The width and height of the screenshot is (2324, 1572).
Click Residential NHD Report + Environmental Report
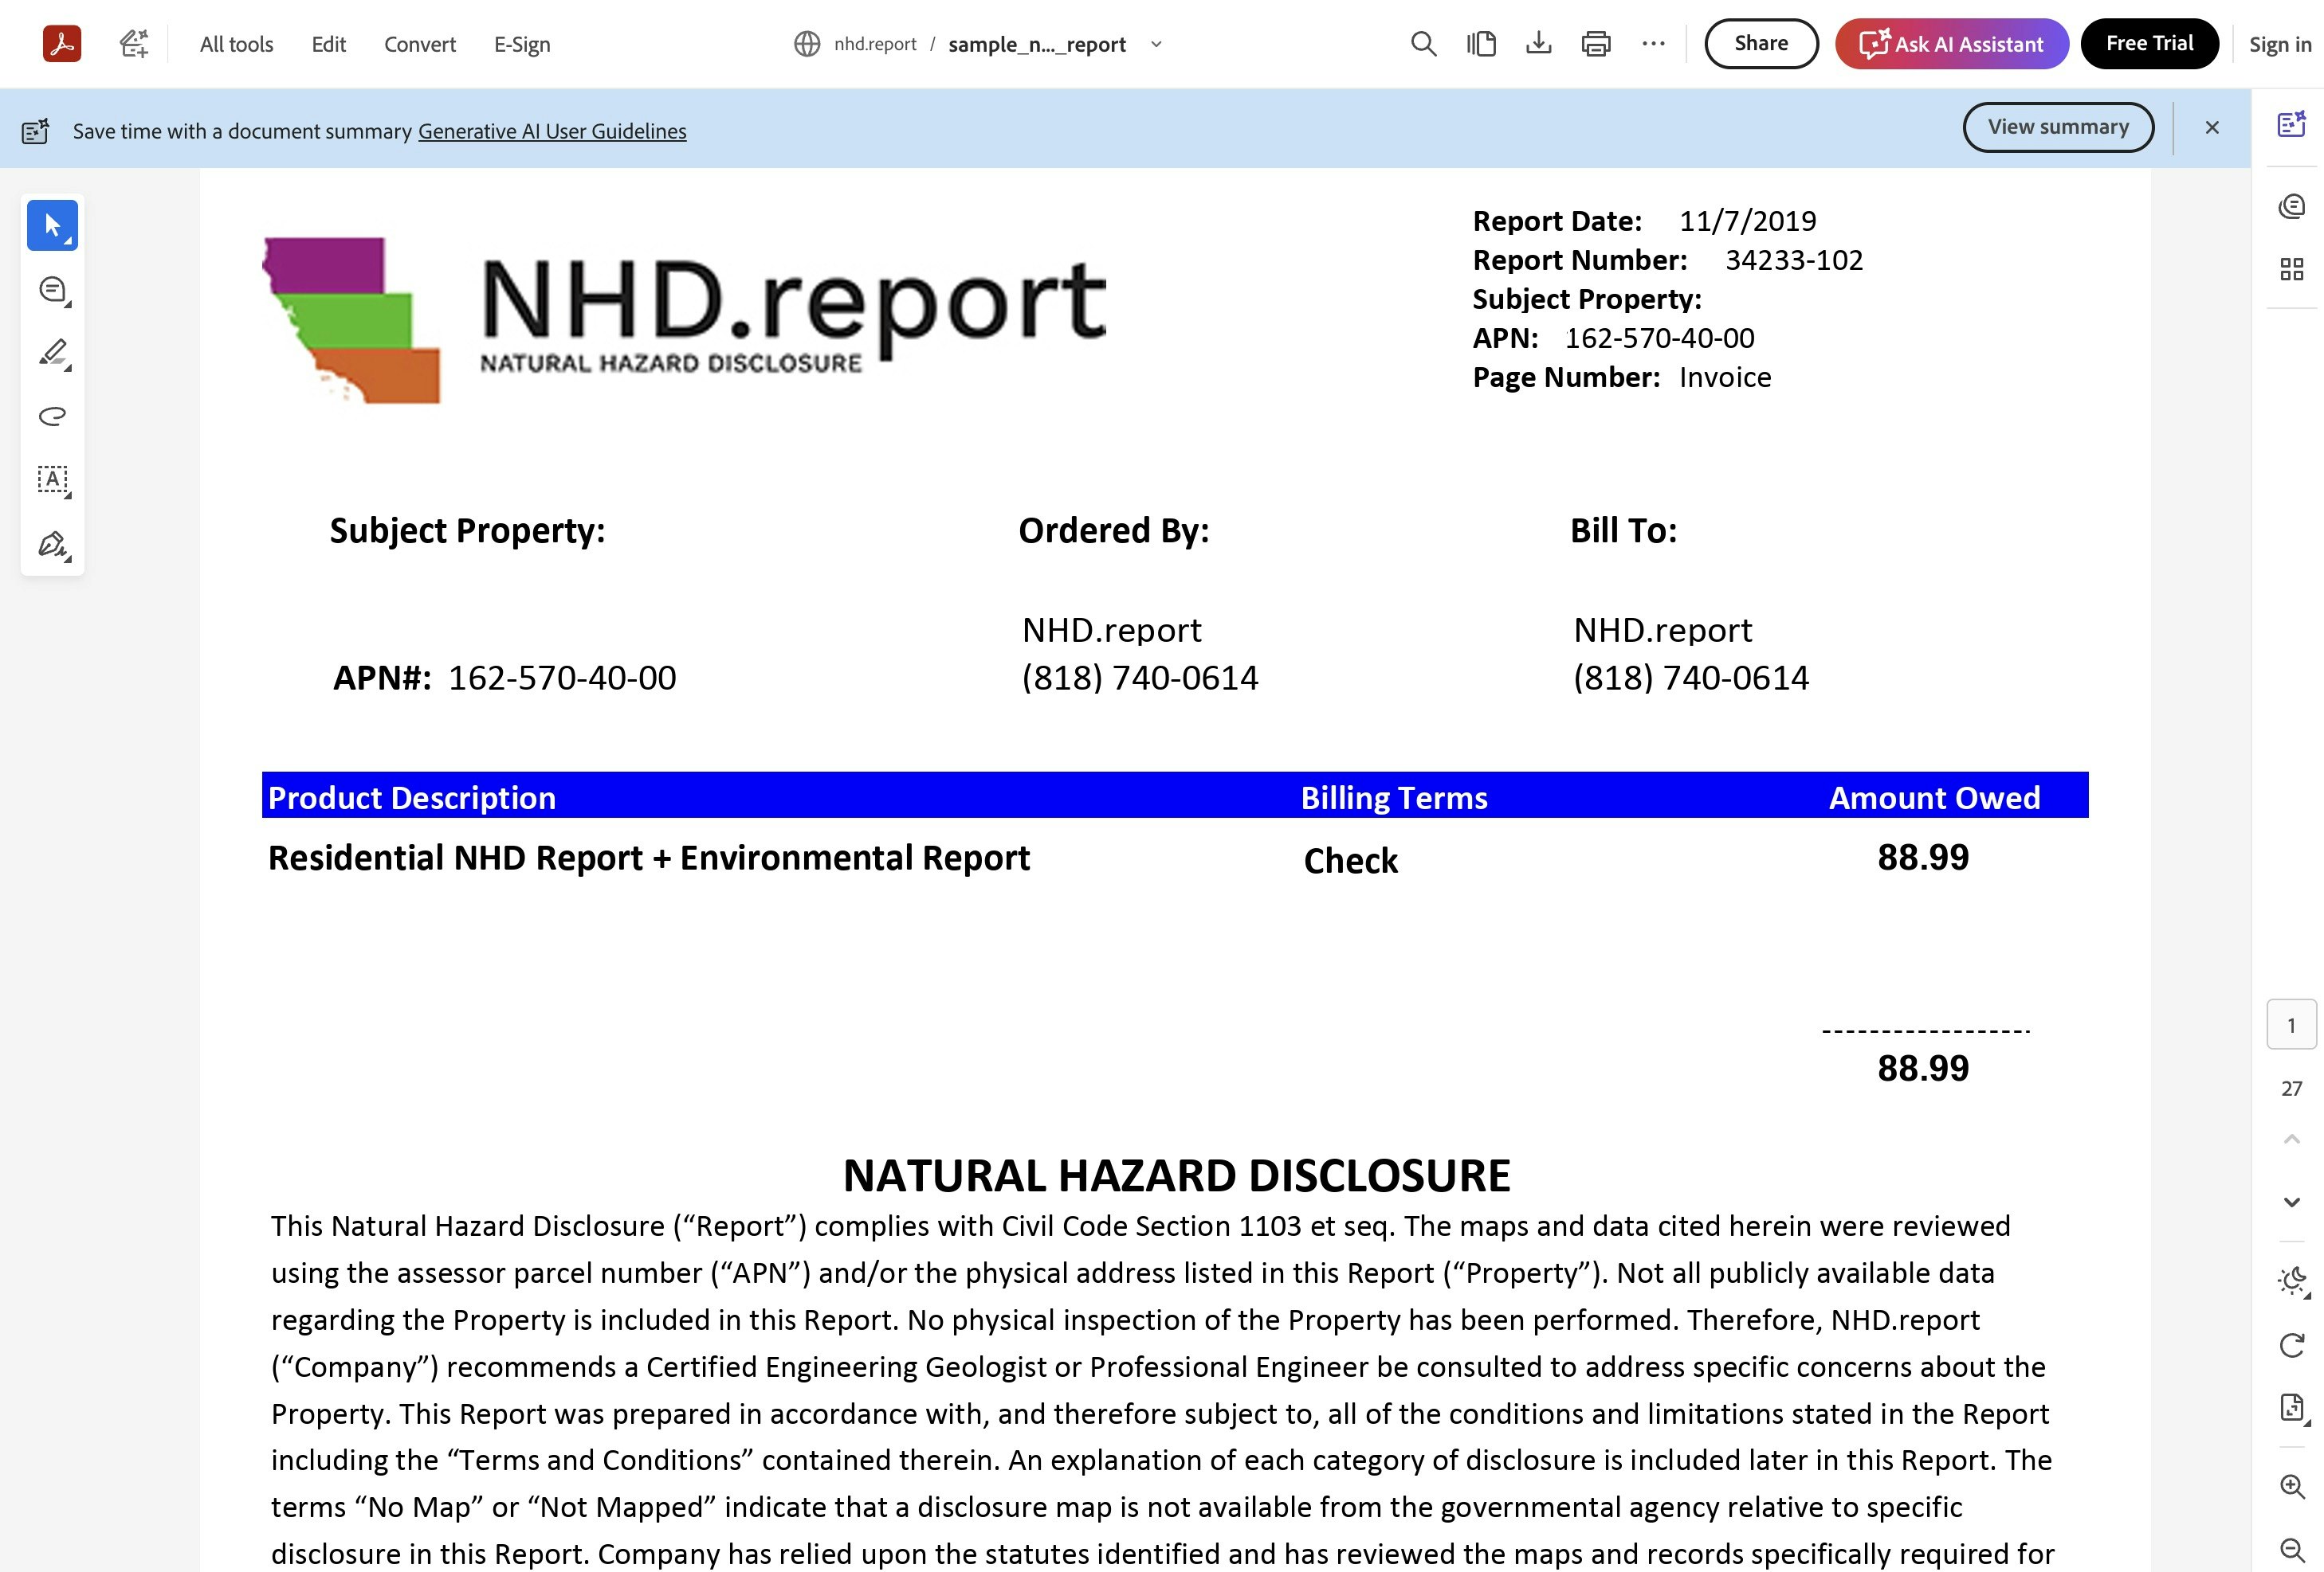tap(649, 858)
